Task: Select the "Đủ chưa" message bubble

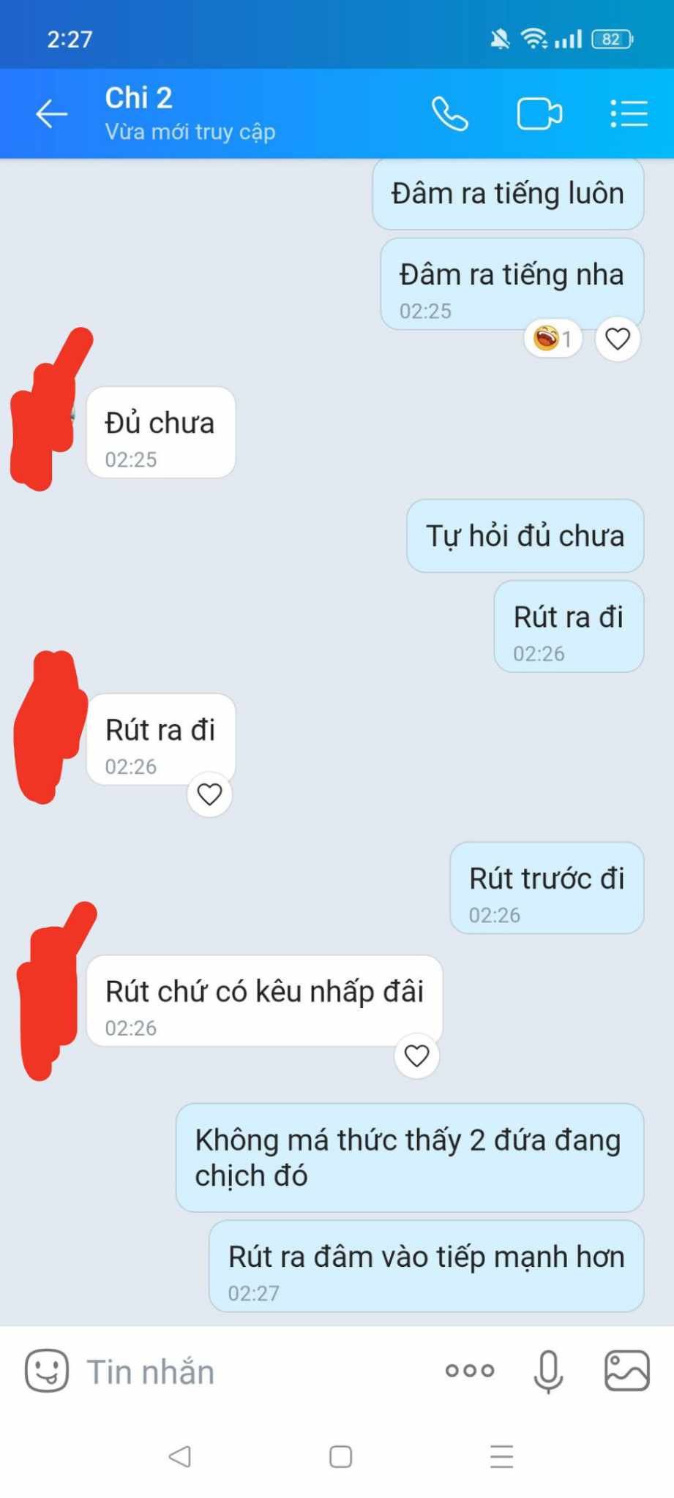Action: coord(161,432)
